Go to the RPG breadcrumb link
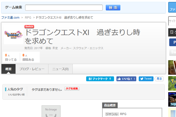Viewport: 176px width, 117px height. click(x=28, y=18)
